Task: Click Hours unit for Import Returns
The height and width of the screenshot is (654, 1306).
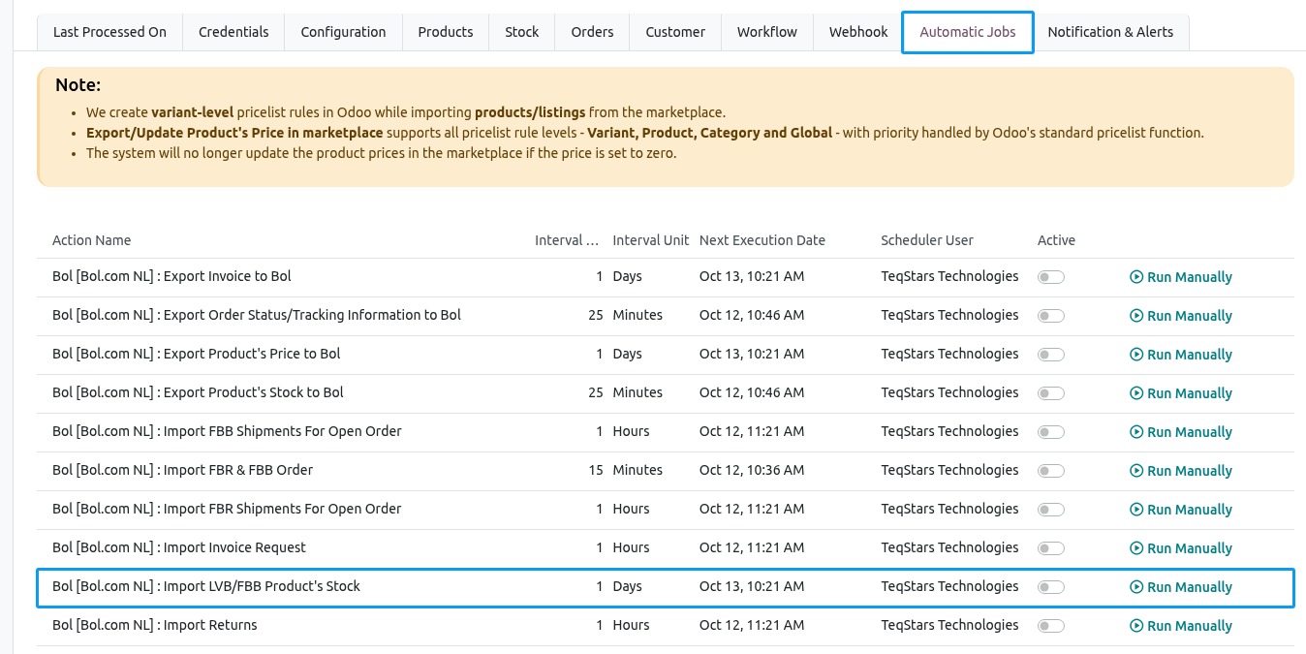Action: tap(631, 625)
